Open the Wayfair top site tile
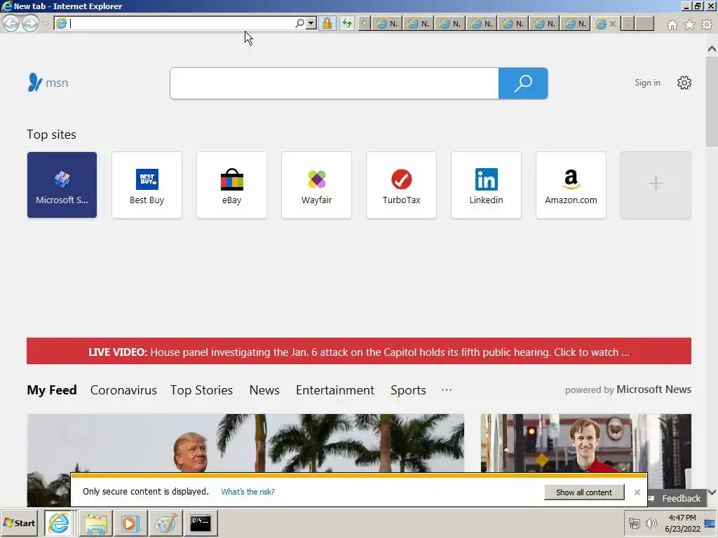 (316, 185)
